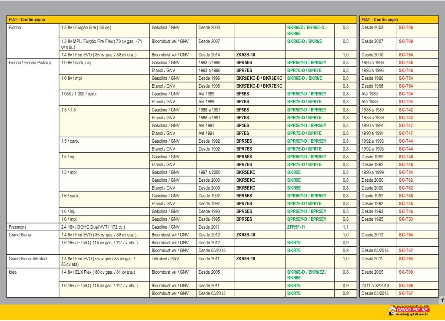The height and width of the screenshot is (321, 445).
Task: Click the Grand Siena Tetrafuel model cell
Action: (33, 261)
